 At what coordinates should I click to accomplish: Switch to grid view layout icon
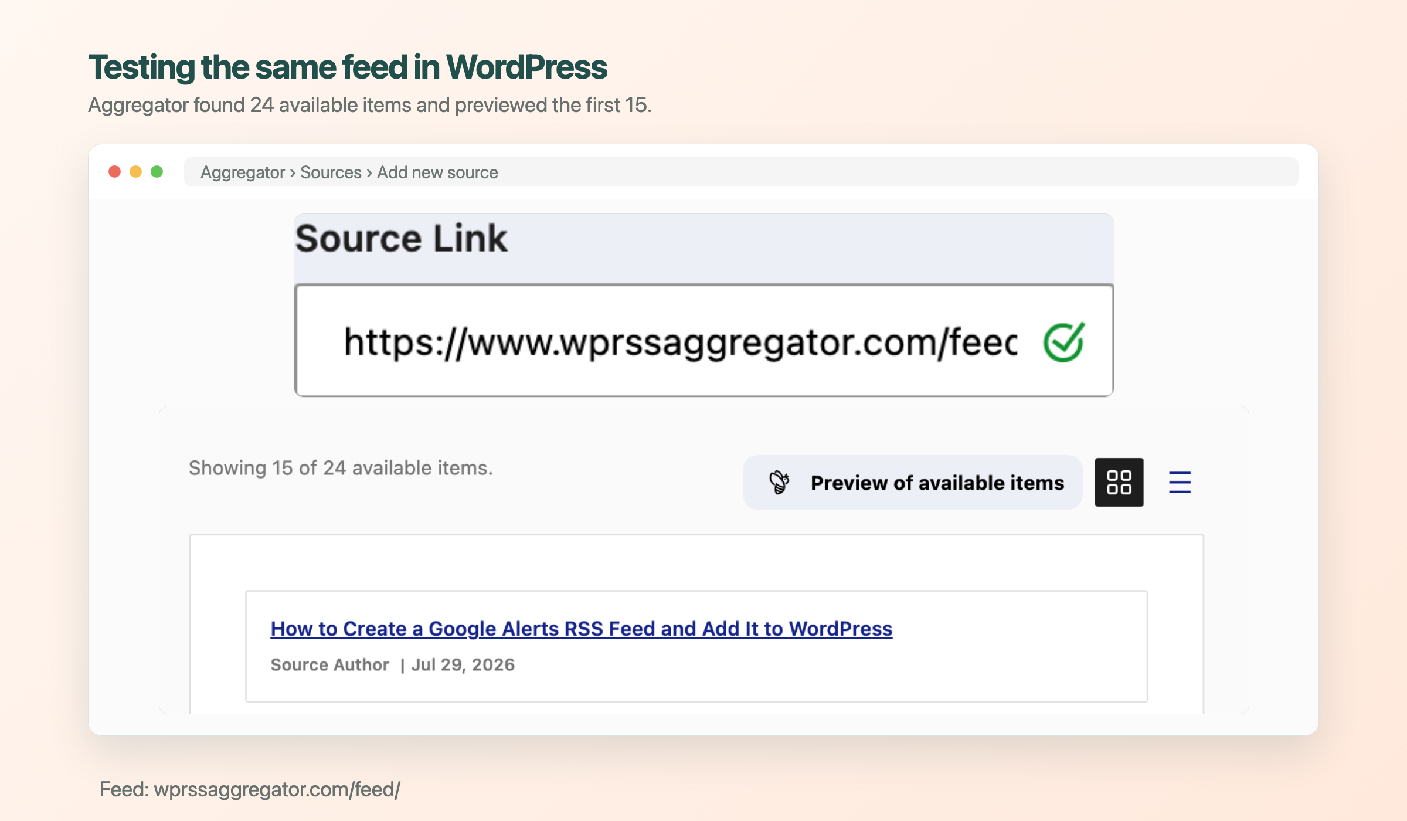[1119, 482]
